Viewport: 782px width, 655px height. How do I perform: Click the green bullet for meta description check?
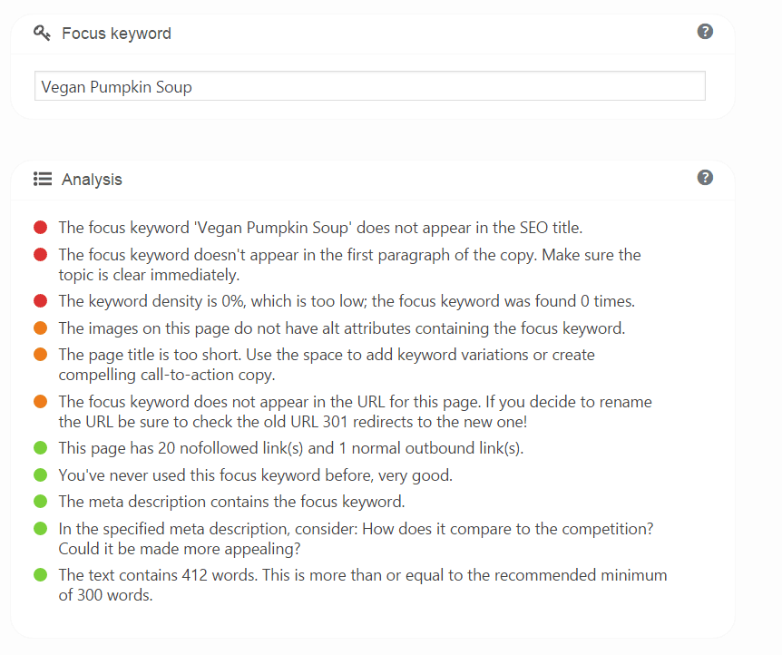pyautogui.click(x=40, y=502)
